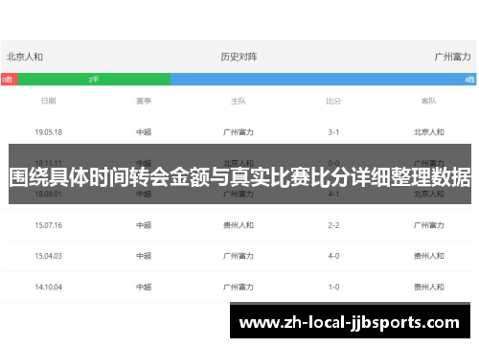Click the 比分 column header
This screenshot has width=479, height=347.
pyautogui.click(x=333, y=101)
